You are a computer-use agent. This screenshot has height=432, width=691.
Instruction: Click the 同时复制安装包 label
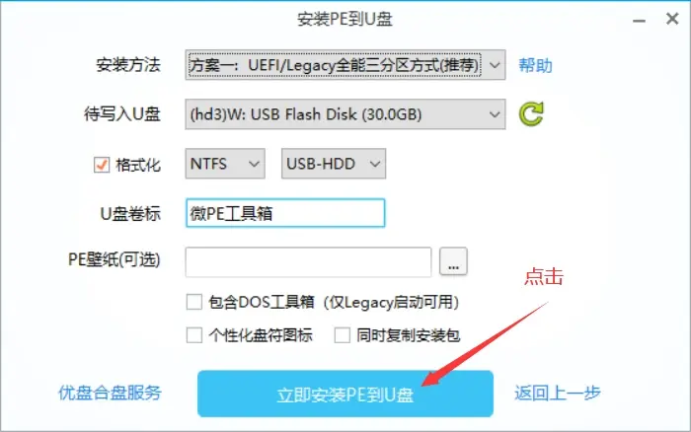point(408,335)
